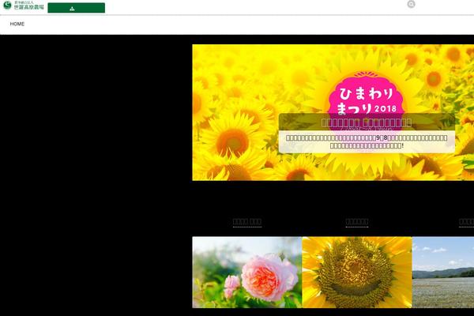This screenshot has height=316, width=474.
Task: Click the underlined link above the sunflower photo
Action: [x=357, y=223]
